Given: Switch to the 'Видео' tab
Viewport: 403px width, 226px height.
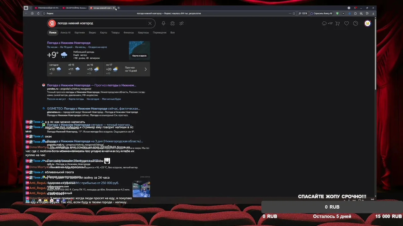Looking at the screenshot, I should (x=93, y=33).
